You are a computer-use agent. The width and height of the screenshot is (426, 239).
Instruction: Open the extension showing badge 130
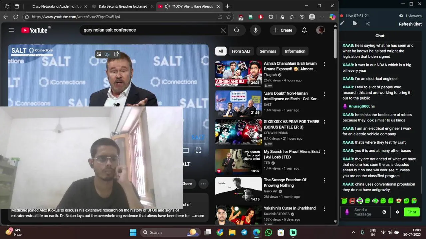pyautogui.click(x=241, y=17)
